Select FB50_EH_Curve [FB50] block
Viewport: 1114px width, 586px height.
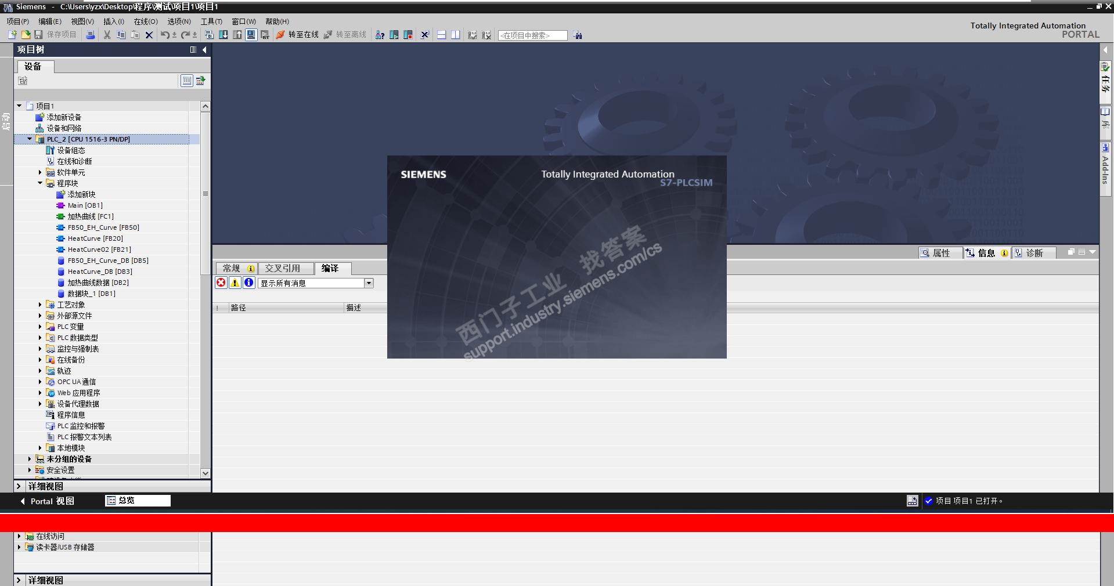(x=103, y=227)
